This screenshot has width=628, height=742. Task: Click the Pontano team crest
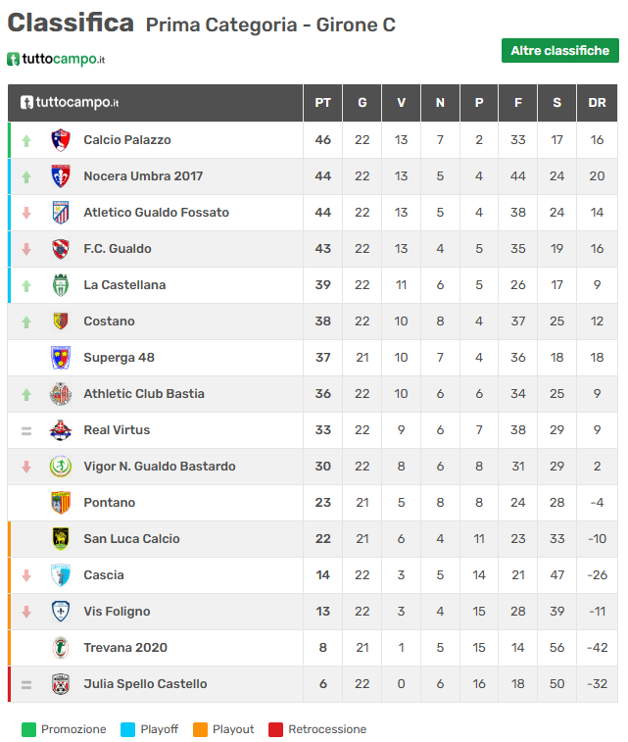tap(61, 503)
